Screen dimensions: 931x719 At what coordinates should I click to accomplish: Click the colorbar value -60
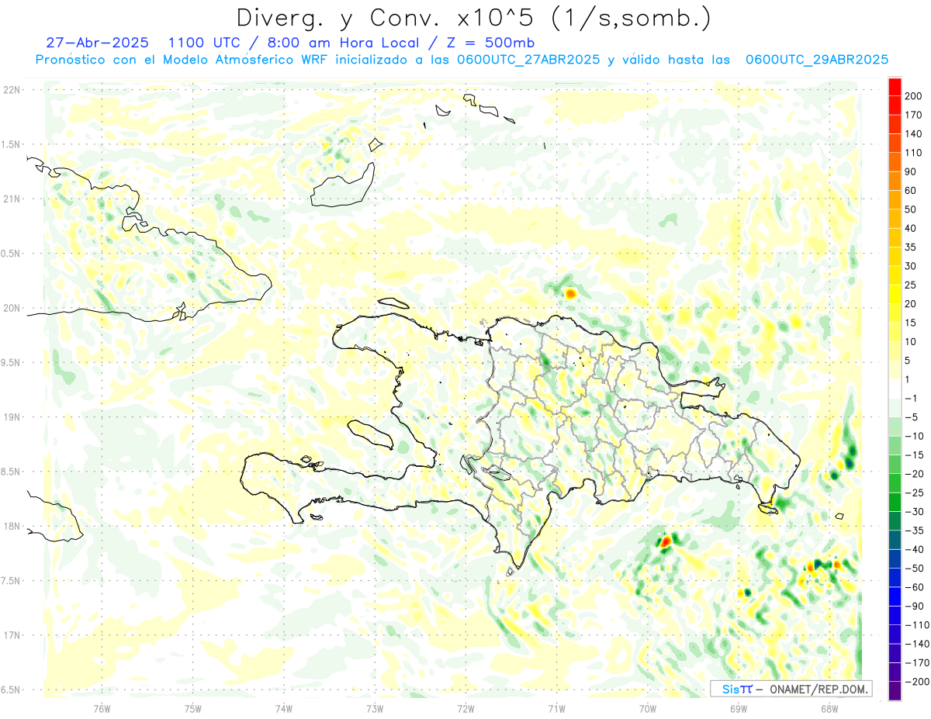pyautogui.click(x=913, y=588)
